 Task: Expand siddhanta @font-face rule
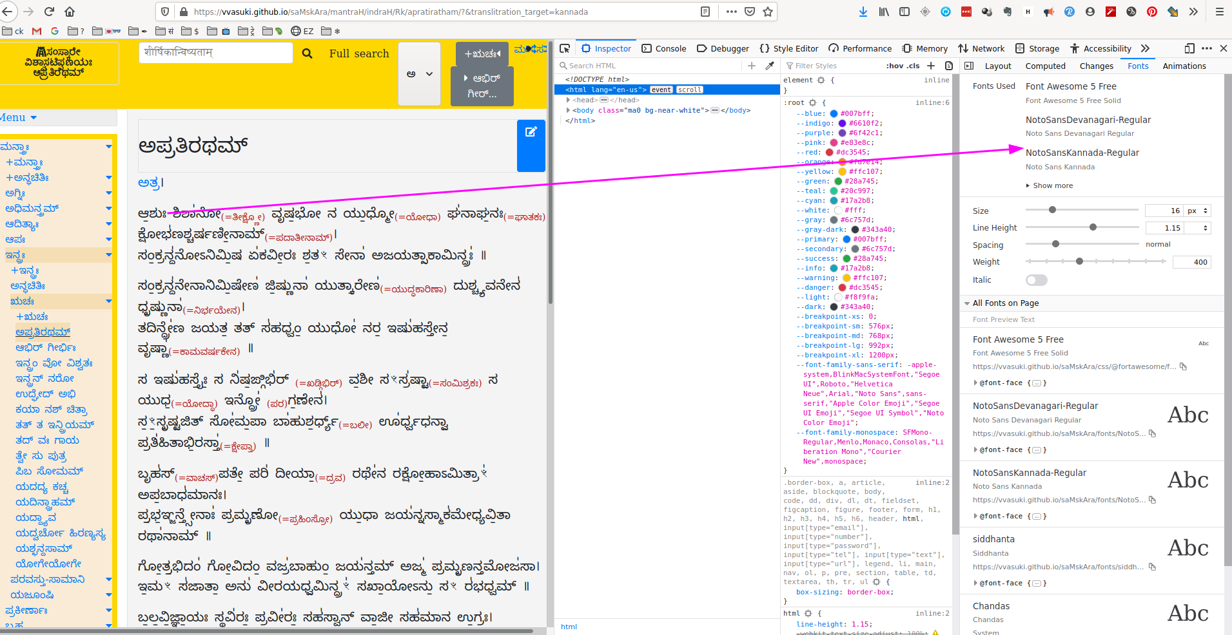pyautogui.click(x=975, y=583)
